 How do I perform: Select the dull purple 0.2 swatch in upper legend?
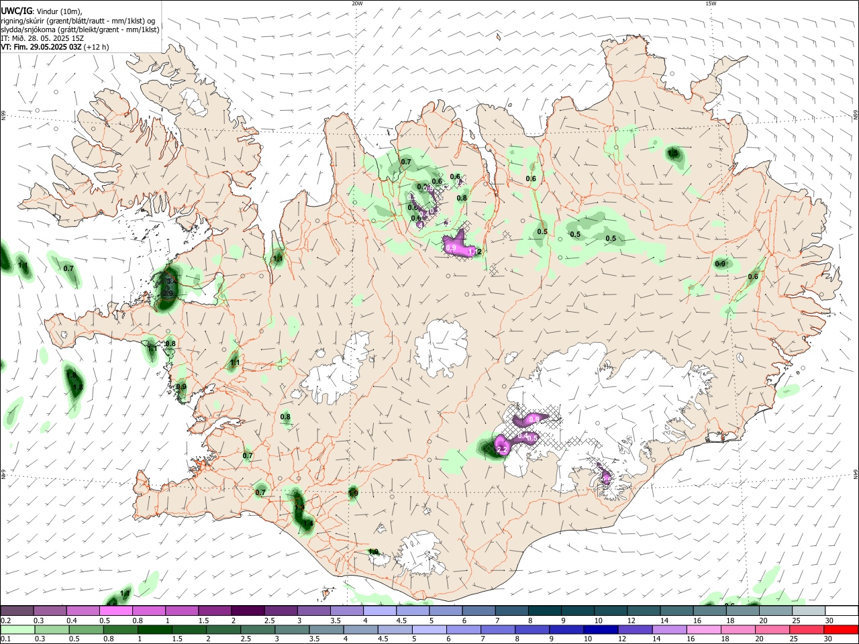pos(17,611)
